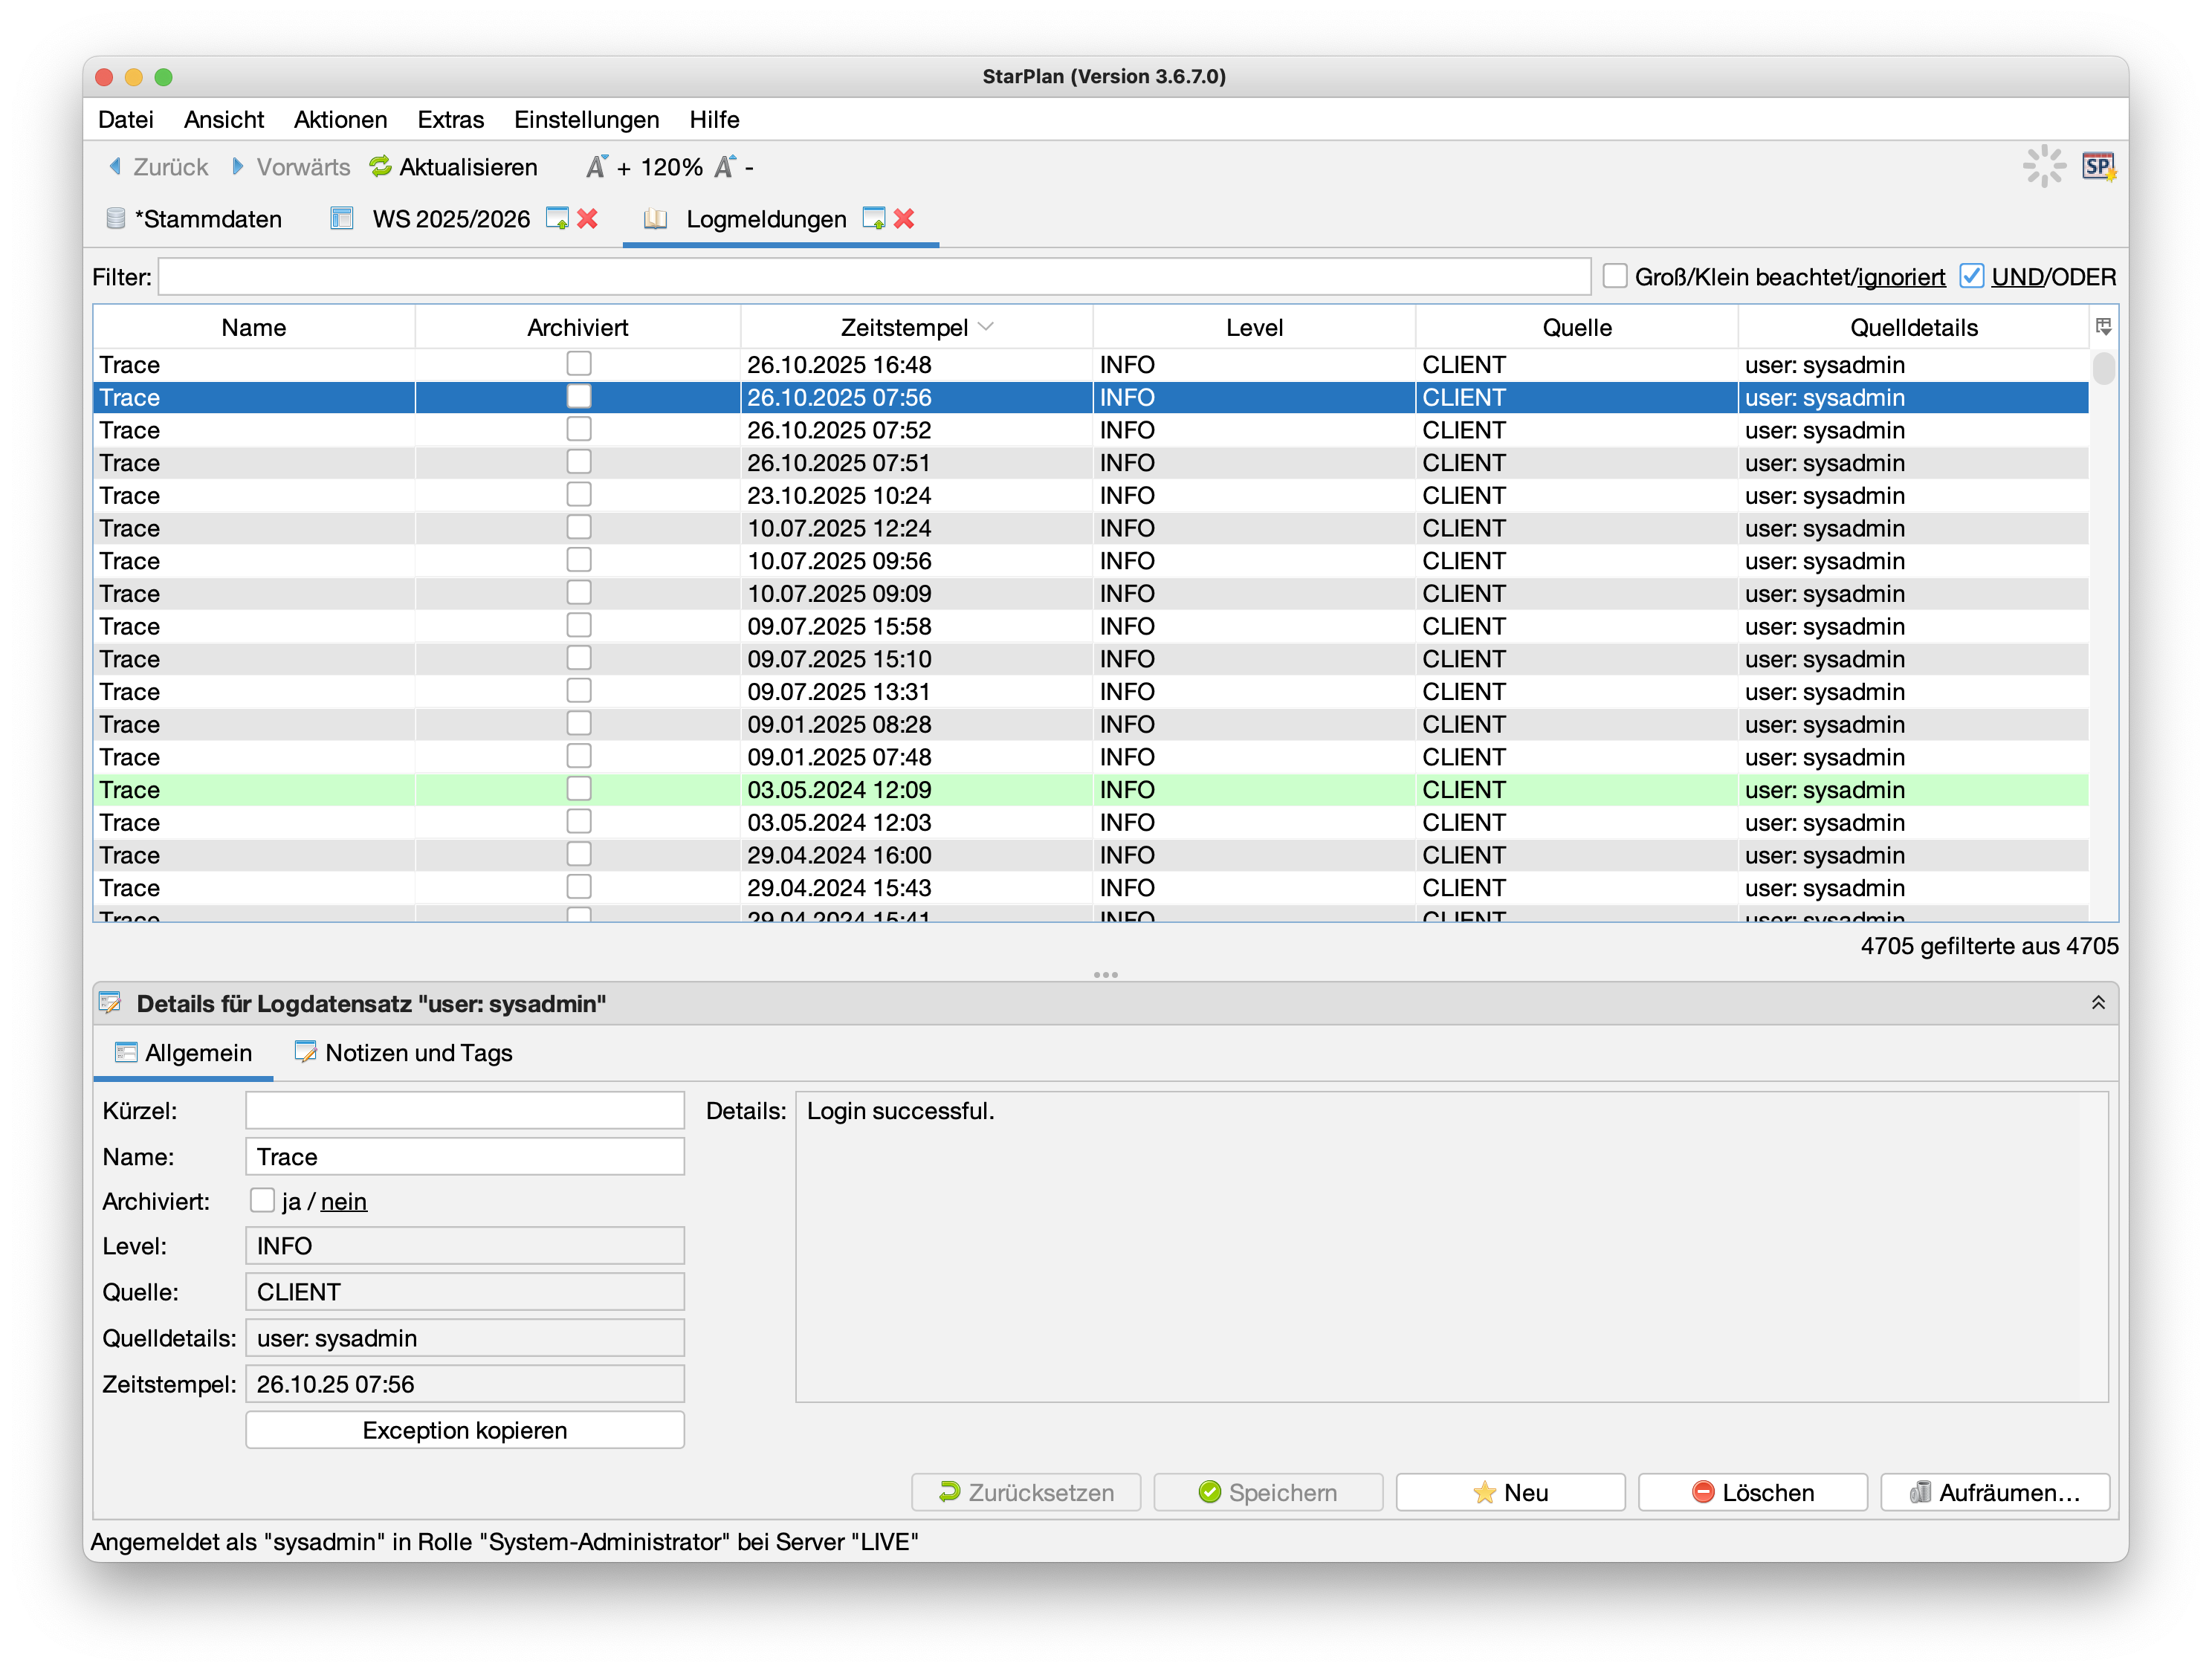
Task: Click the Exception kopieren button
Action: pyautogui.click(x=465, y=1430)
